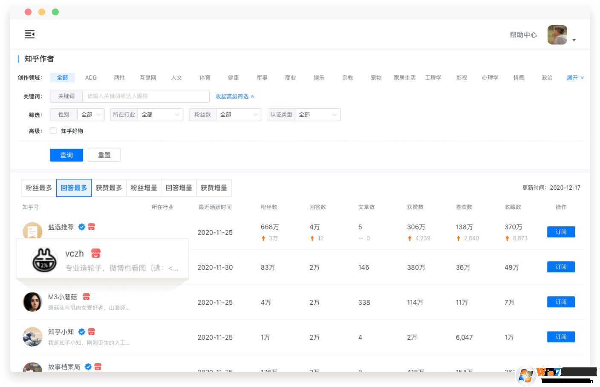Viewport: 600px width, 387px height.
Task: Click the blue verification badge beside 盐选推荐
Action: point(82,227)
